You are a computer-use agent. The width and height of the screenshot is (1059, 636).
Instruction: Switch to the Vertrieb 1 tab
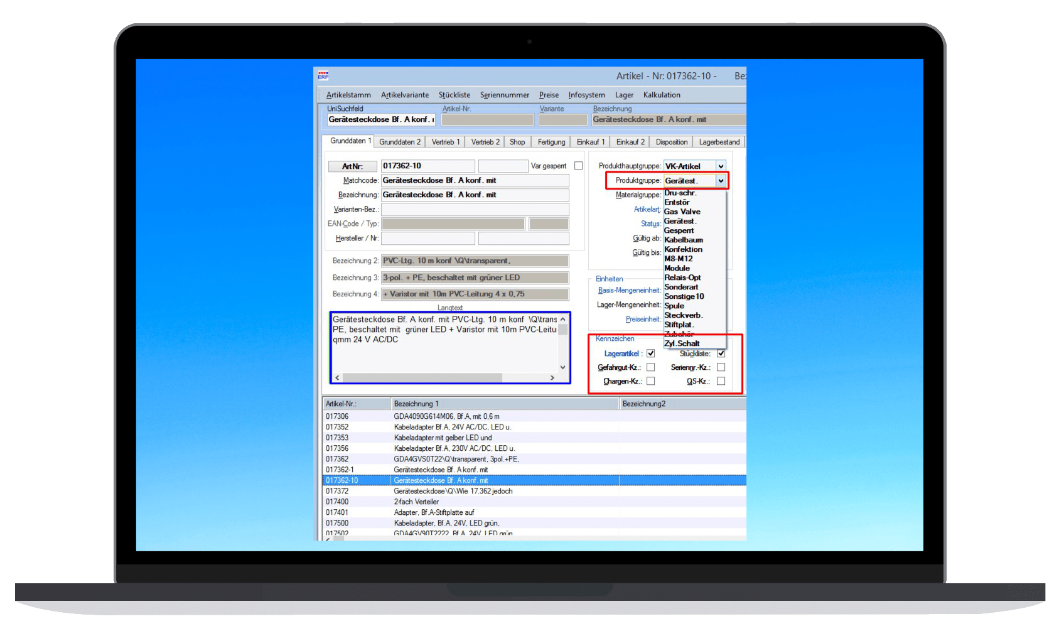coord(446,142)
